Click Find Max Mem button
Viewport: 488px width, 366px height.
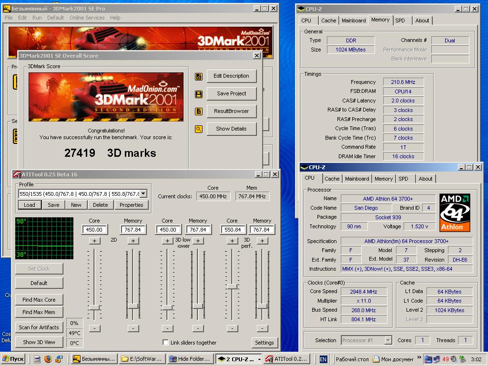click(x=39, y=312)
